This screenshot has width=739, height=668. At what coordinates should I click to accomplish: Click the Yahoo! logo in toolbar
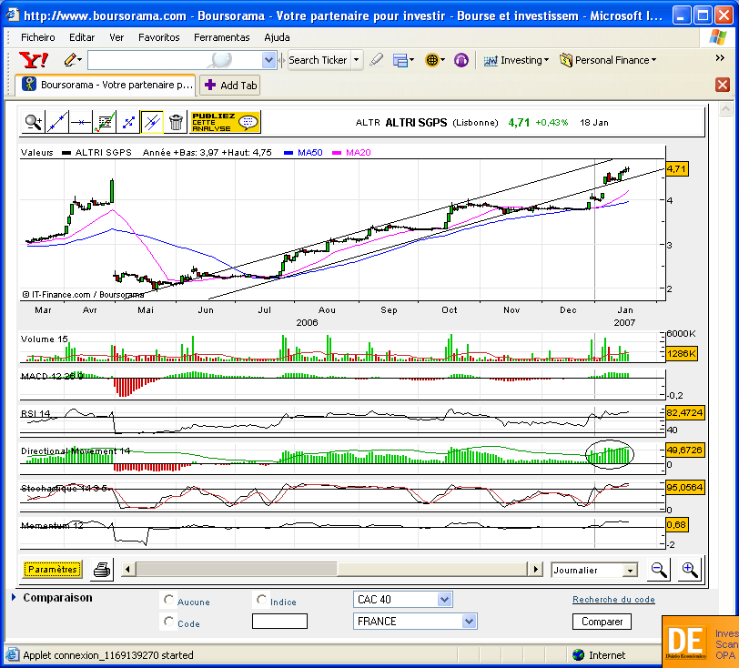tap(34, 60)
